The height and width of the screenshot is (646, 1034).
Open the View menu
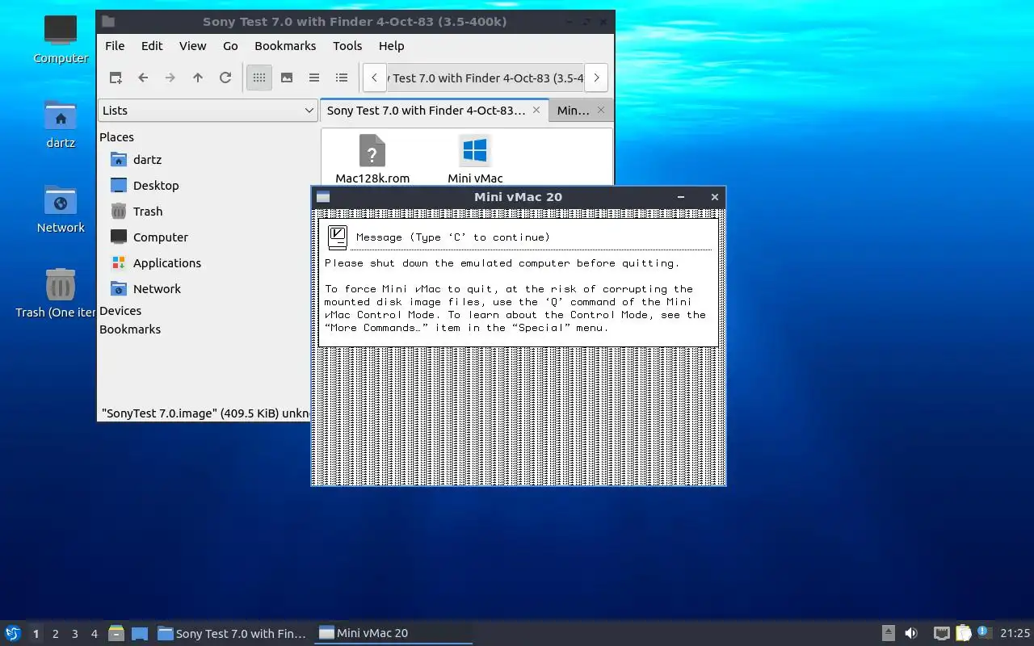click(192, 46)
